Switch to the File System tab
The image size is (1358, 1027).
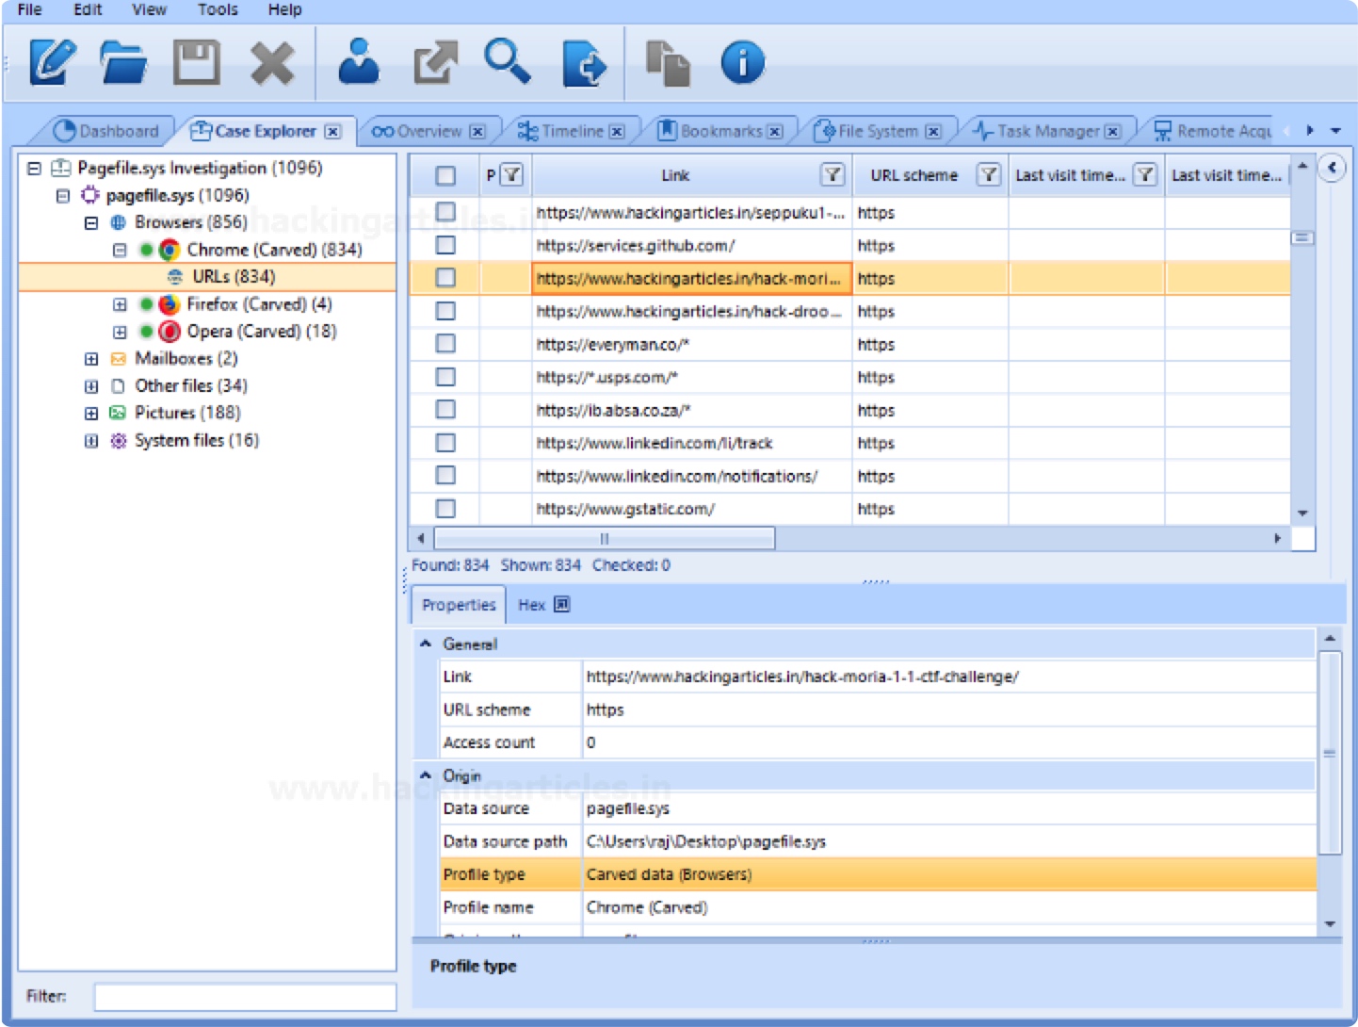tap(877, 131)
